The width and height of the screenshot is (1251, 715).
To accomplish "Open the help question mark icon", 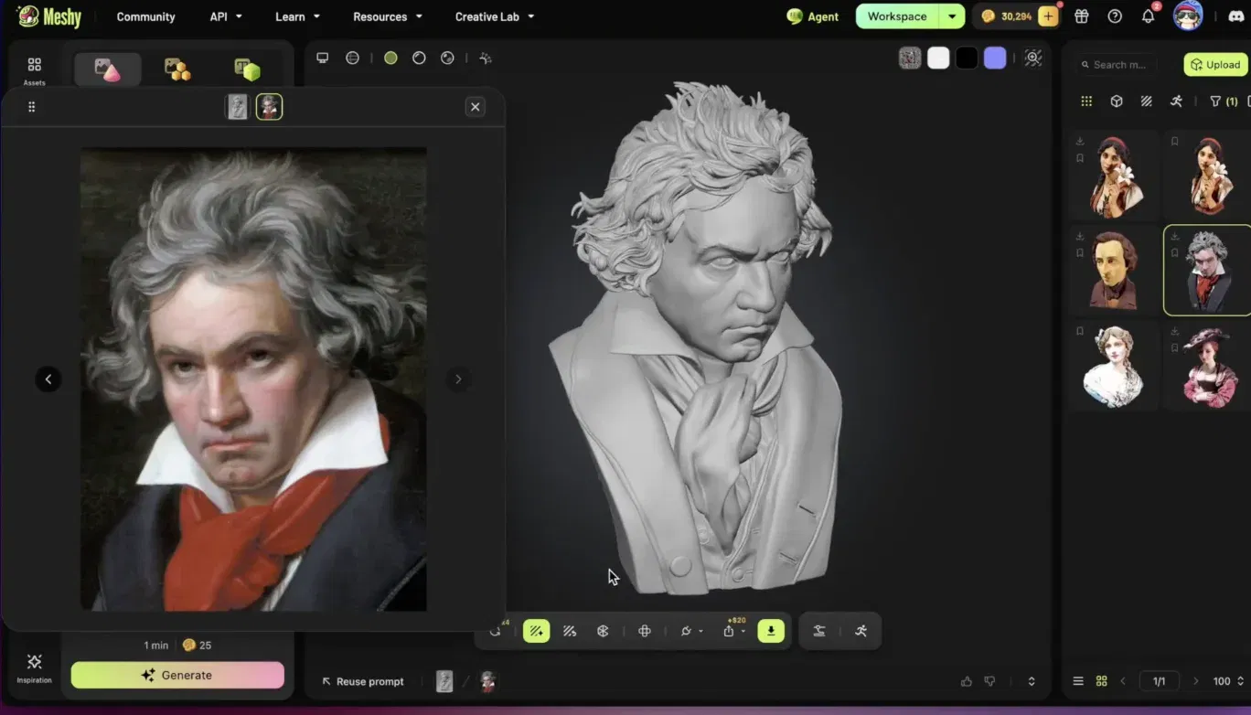I will [1115, 16].
